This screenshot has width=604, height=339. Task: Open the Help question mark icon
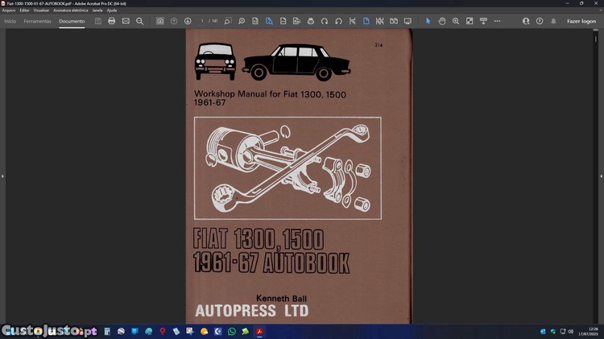click(540, 21)
